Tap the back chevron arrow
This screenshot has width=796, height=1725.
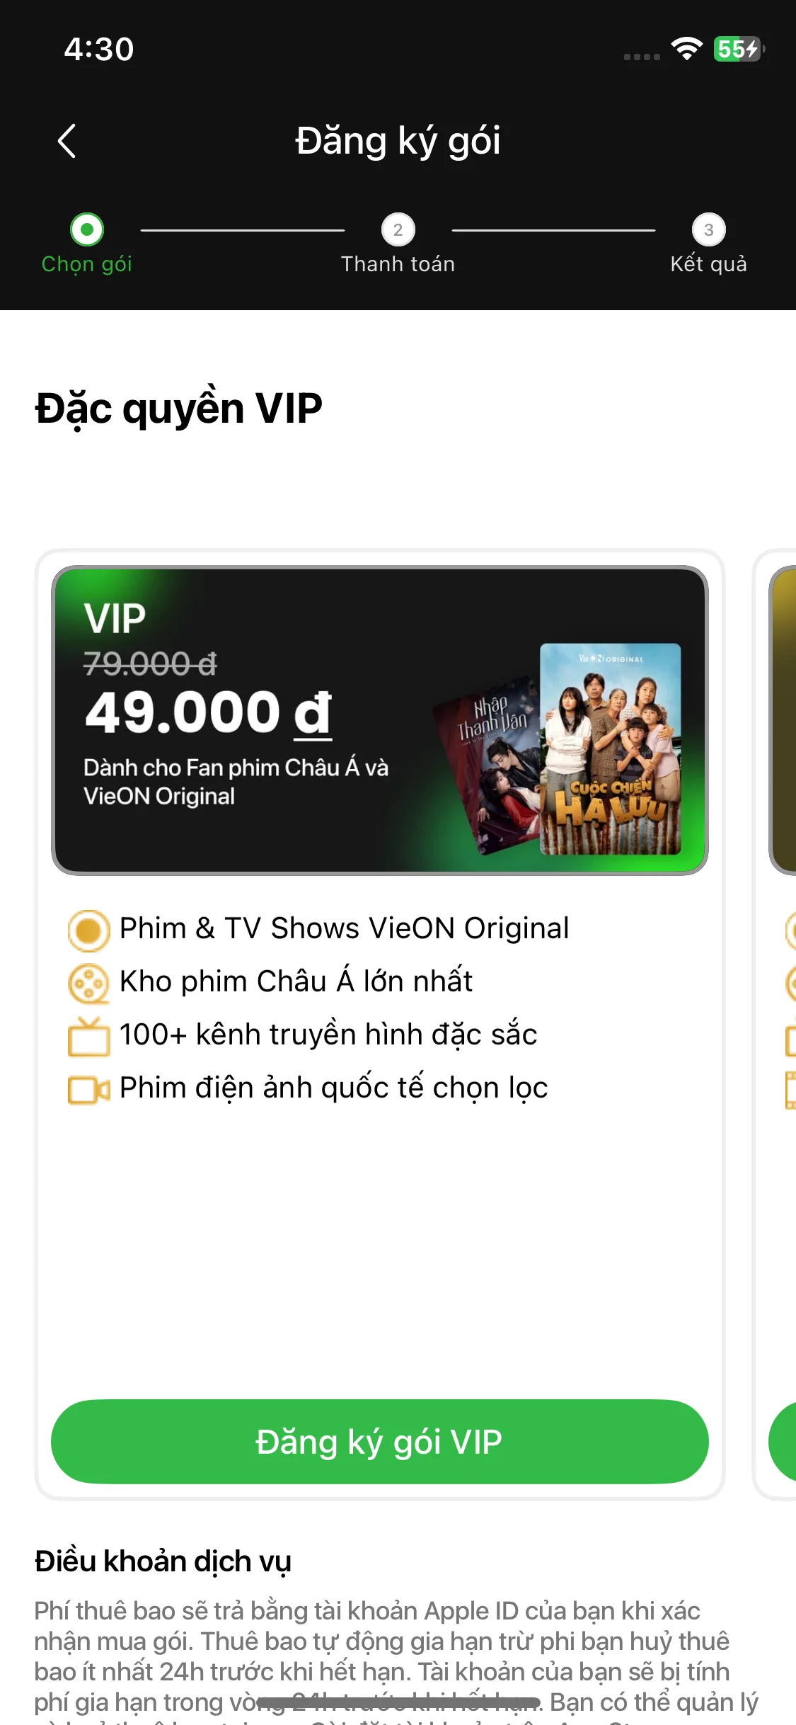point(67,141)
